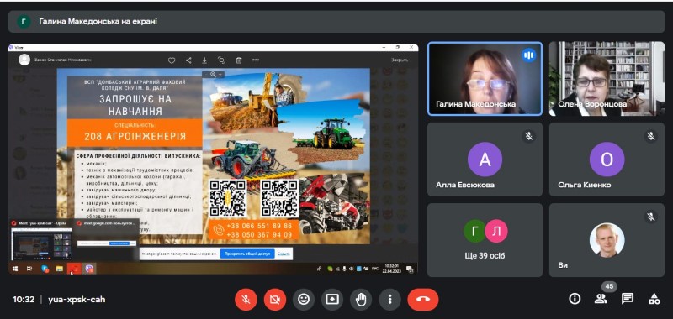
Task: Select your own 'Ви' tile
Action: click(x=607, y=240)
